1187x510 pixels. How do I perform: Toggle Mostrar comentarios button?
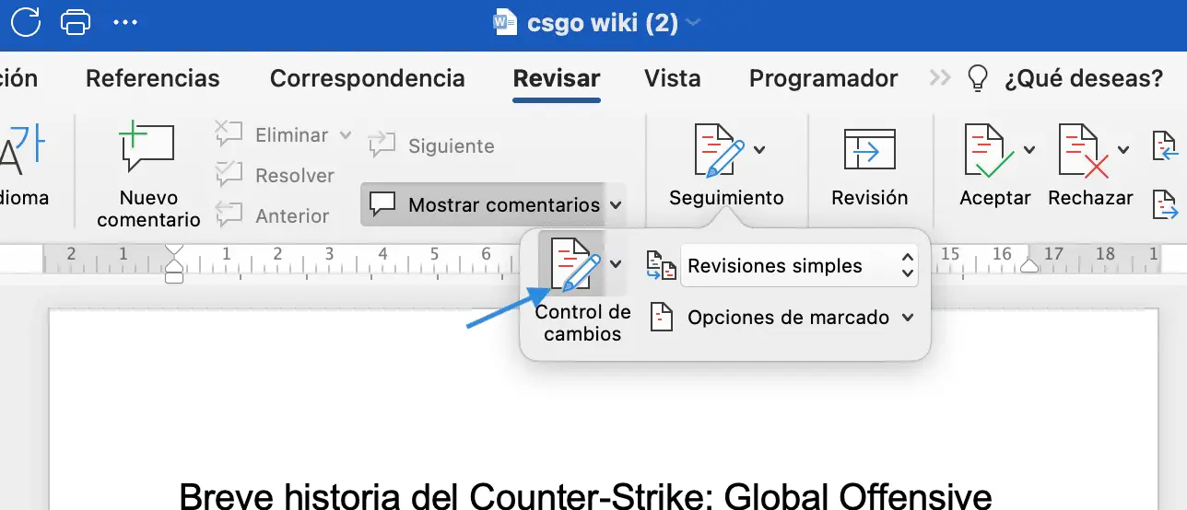485,204
